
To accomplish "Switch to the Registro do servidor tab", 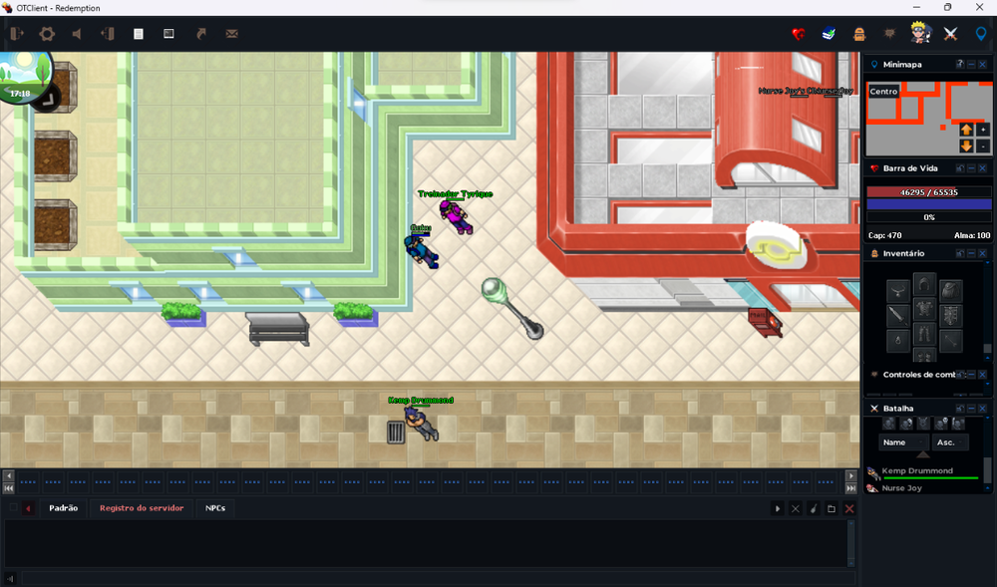I will 141,508.
